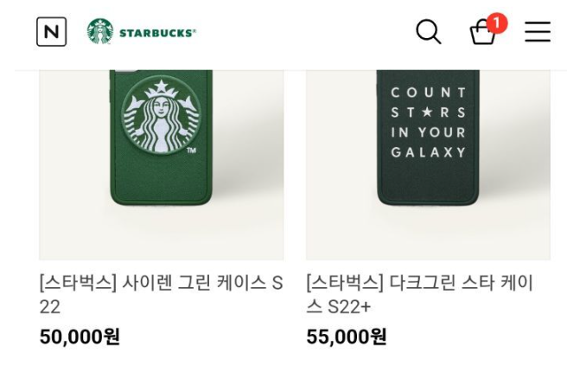567x372 pixels.
Task: Click the TM mark beside siren emblem
Action: click(x=191, y=151)
